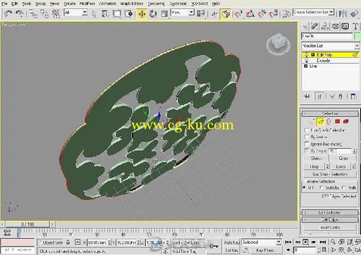Toggle the Angle Snap icon
The width and height of the screenshot is (361, 255).
(x=250, y=14)
